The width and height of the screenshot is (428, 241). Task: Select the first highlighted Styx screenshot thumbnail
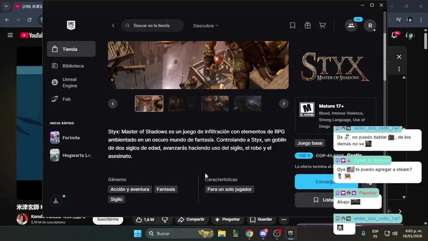click(149, 103)
